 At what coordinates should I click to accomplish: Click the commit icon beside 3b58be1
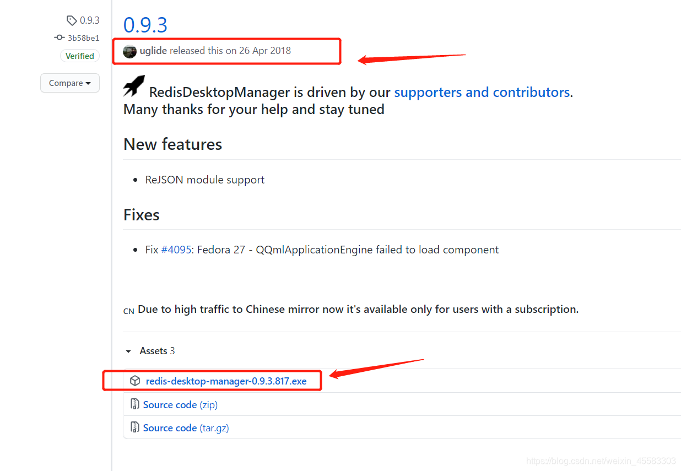click(x=59, y=38)
